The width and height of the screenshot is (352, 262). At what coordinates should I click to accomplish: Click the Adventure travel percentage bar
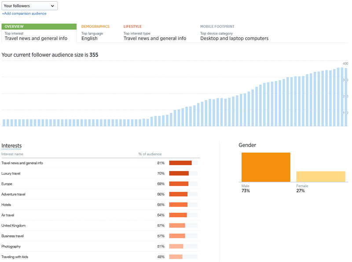tap(178, 194)
